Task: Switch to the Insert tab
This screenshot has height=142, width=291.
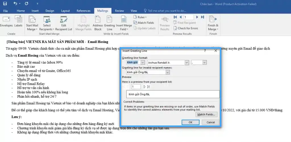Action: point(35,11)
